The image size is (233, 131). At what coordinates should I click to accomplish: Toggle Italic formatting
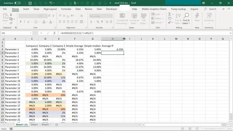pos(24,22)
